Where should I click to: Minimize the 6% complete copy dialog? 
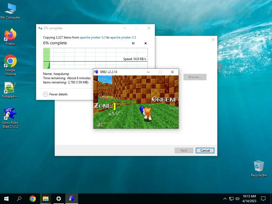(125, 28)
